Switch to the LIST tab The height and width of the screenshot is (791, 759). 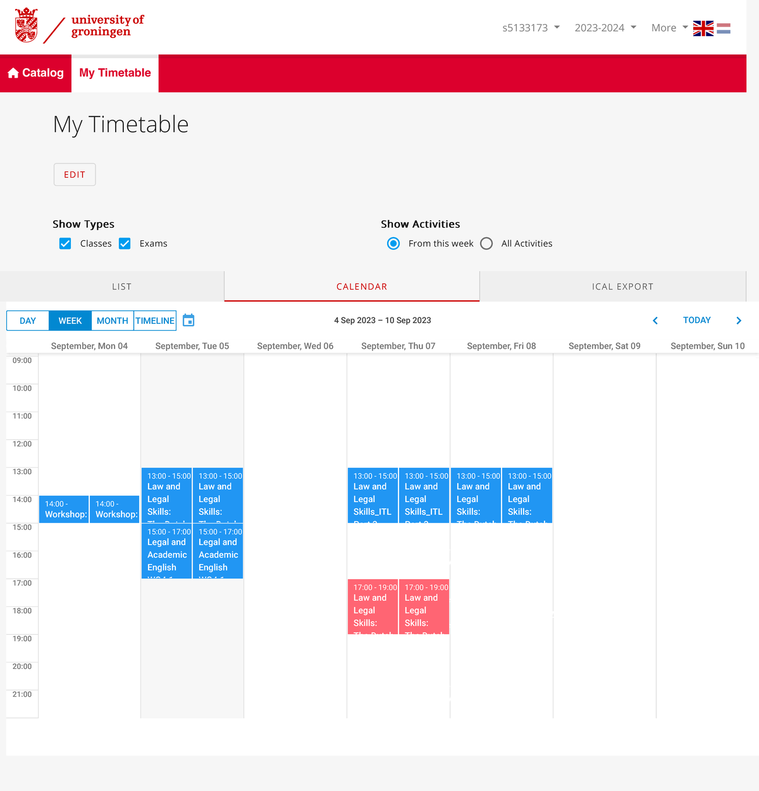click(x=121, y=286)
